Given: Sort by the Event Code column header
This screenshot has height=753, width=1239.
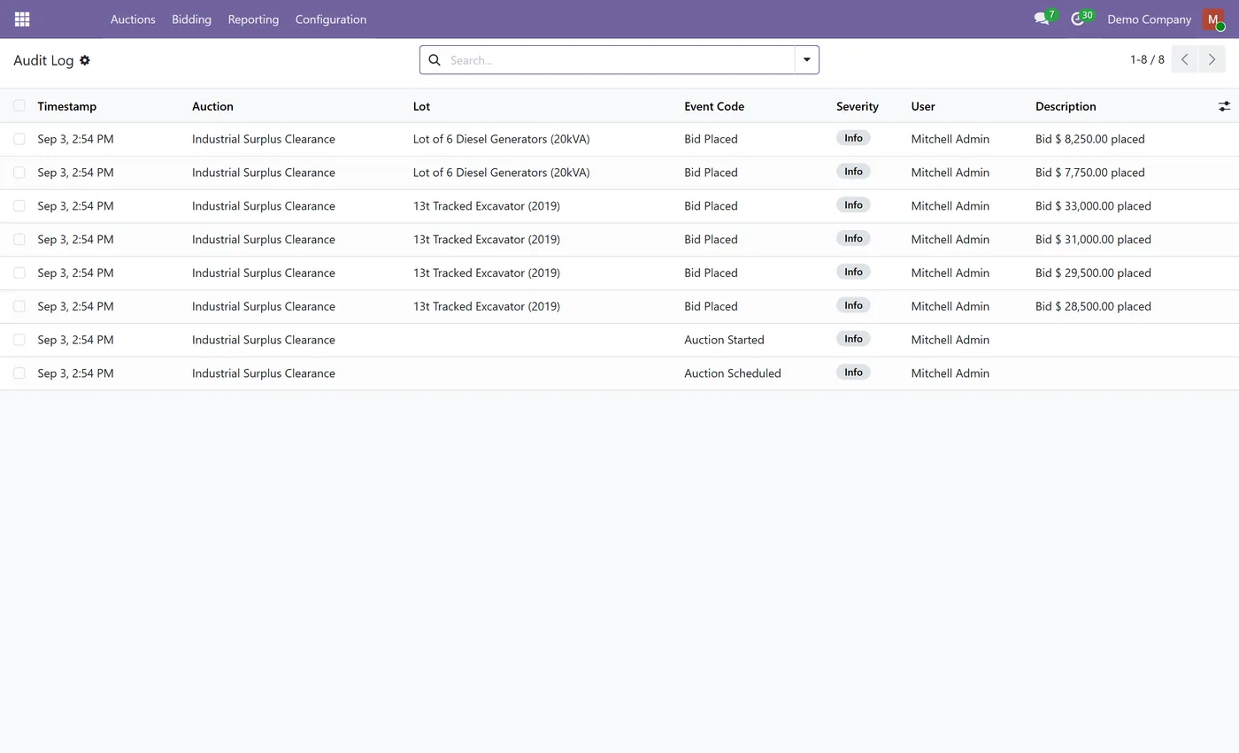Looking at the screenshot, I should click(x=714, y=106).
